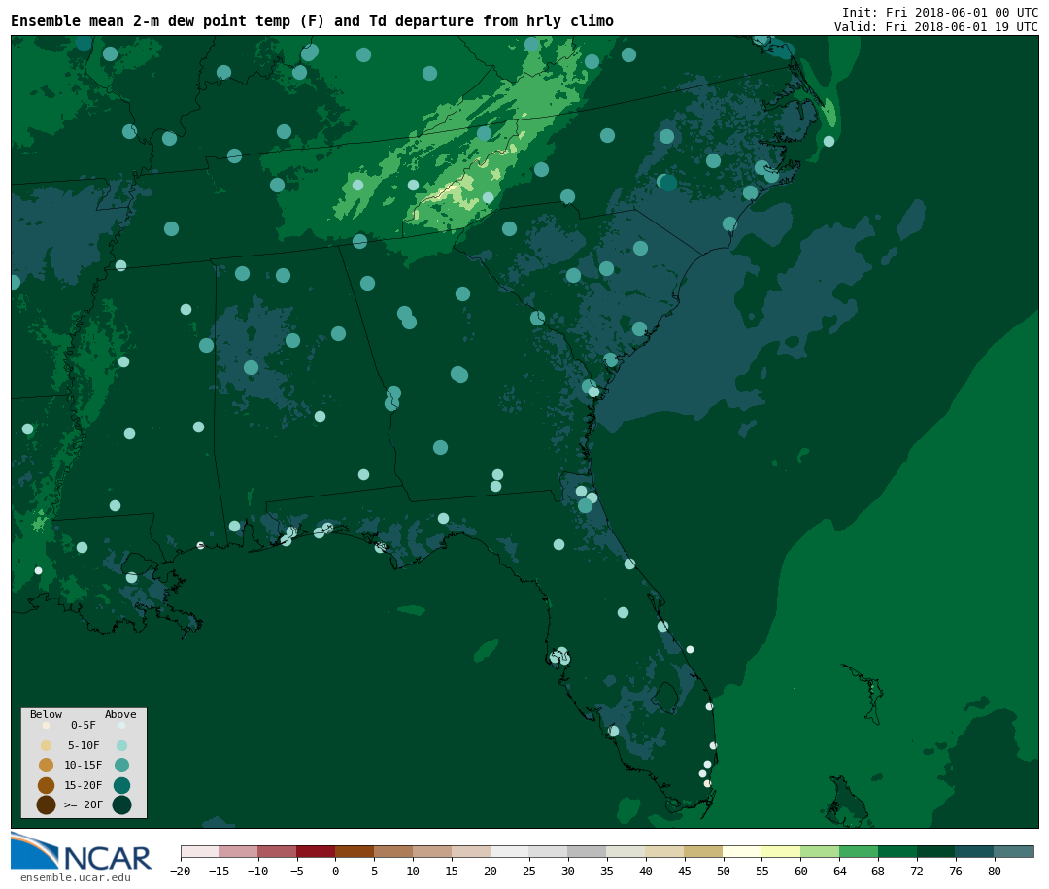Click the pale yellow colorbar segment between 55 and 60
Viewport: 1049px width, 889px height.
click(x=781, y=851)
